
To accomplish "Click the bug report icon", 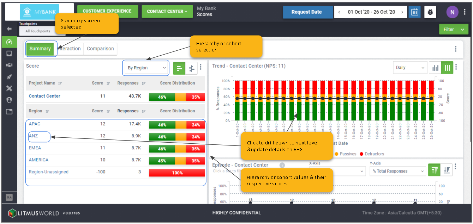I will tap(430, 12).
